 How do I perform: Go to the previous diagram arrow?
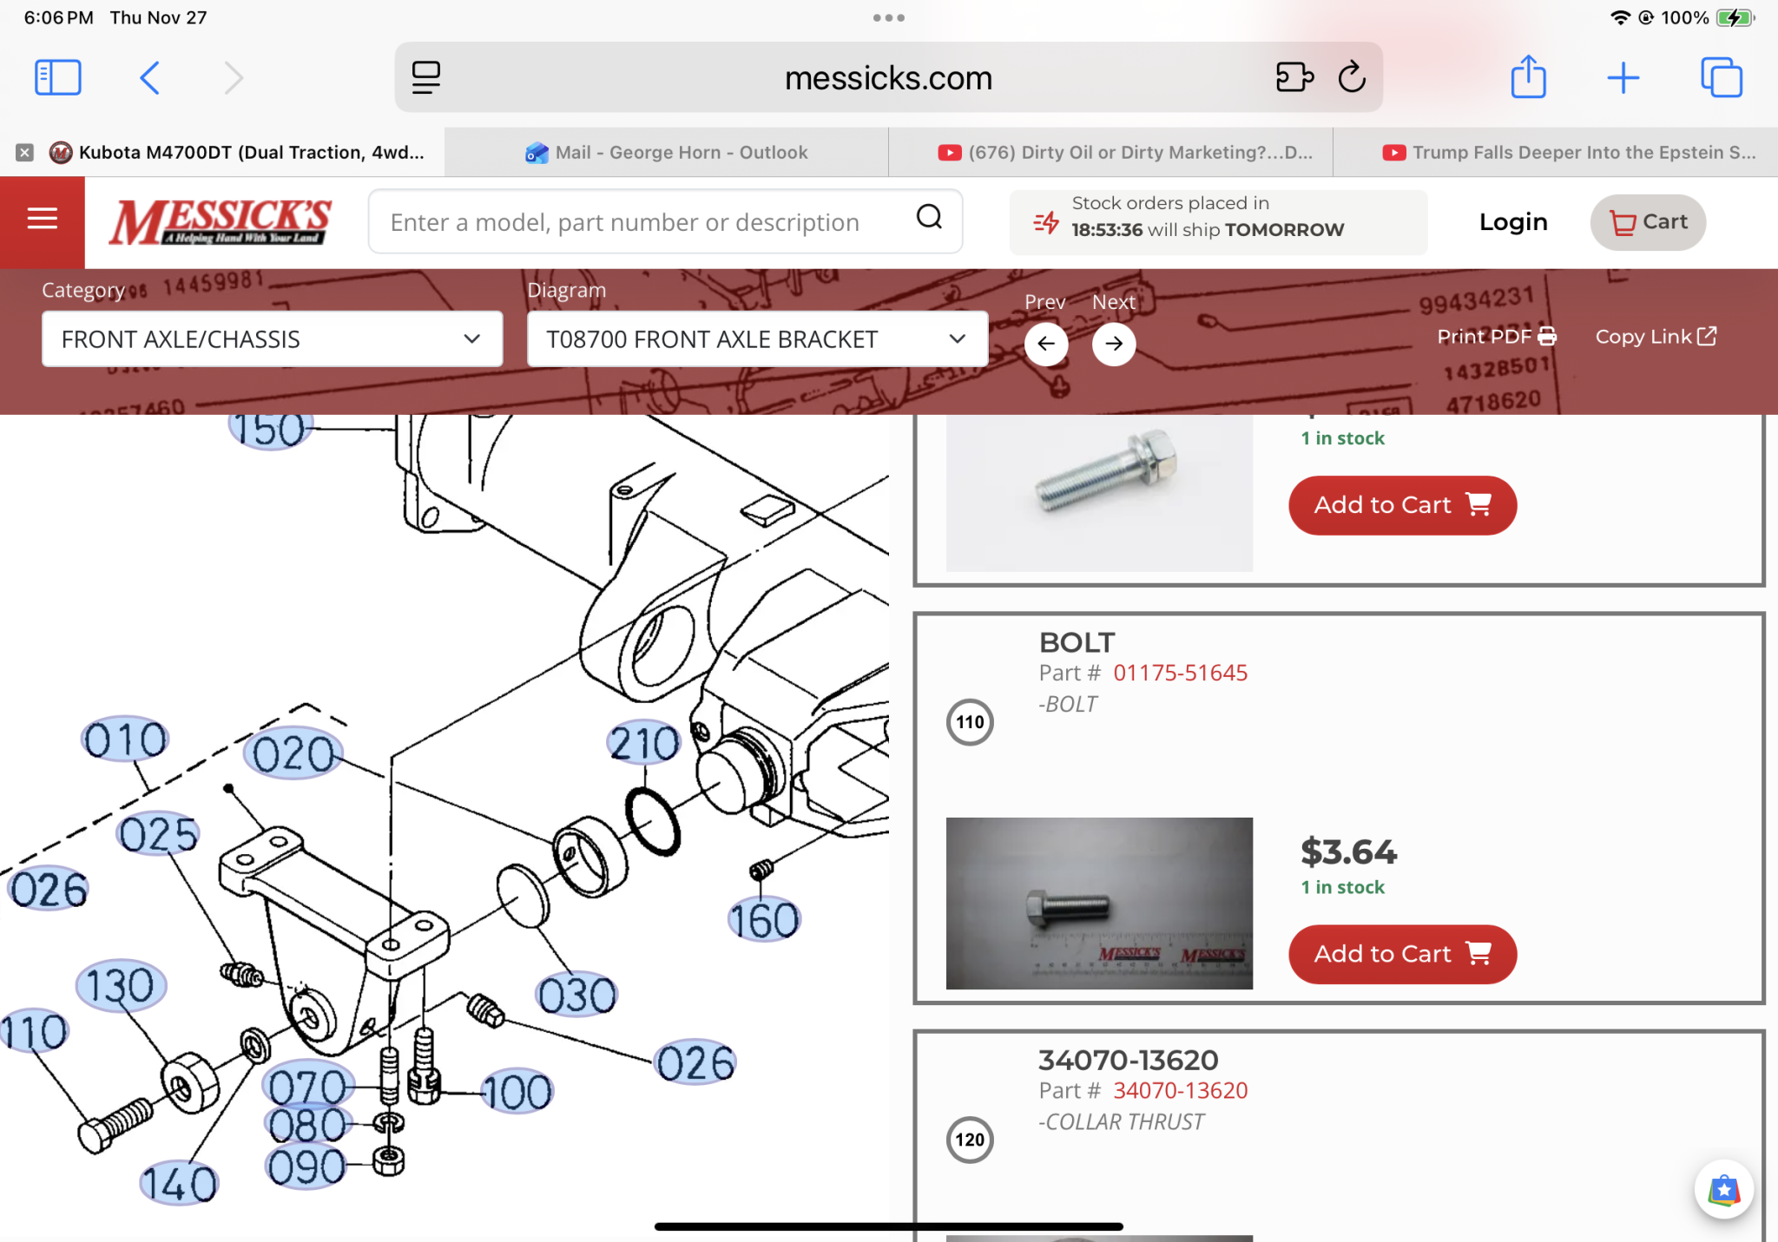1045,344
